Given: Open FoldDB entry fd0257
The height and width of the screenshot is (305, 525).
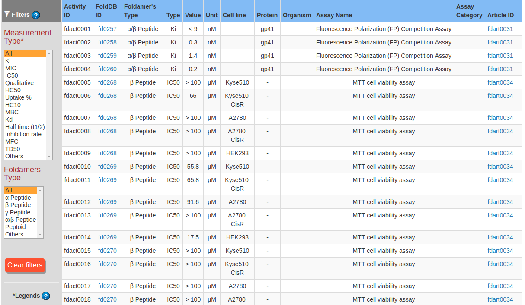Looking at the screenshot, I should click(x=107, y=29).
